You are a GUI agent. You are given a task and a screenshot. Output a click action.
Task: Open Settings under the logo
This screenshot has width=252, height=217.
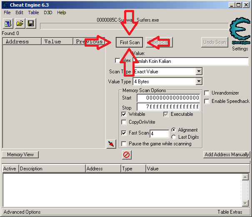point(240,49)
